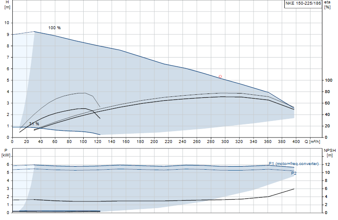Click the Q [m³/h] axis title

point(312,142)
